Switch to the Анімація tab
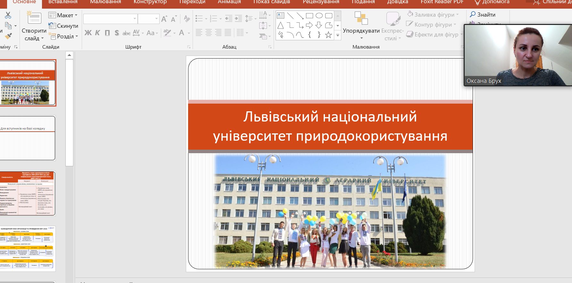This screenshot has height=283, width=572. 229,2
